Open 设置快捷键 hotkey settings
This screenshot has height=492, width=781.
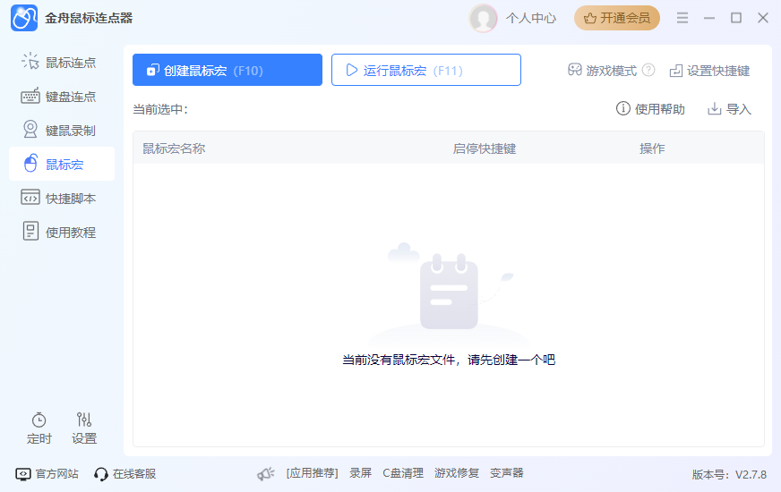[x=709, y=71]
